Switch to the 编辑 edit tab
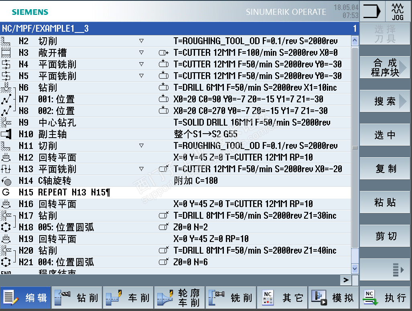This screenshot has width=412, height=311. tap(26, 298)
